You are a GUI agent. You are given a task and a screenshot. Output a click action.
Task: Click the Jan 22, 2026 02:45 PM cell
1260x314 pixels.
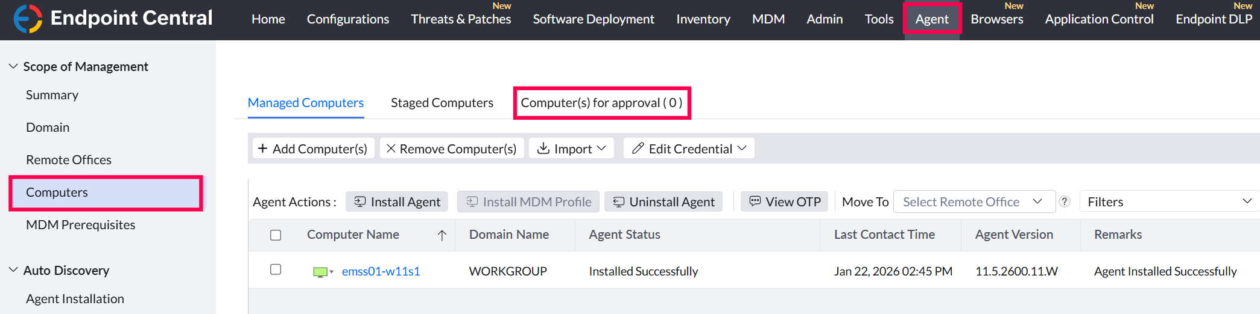pyautogui.click(x=893, y=271)
